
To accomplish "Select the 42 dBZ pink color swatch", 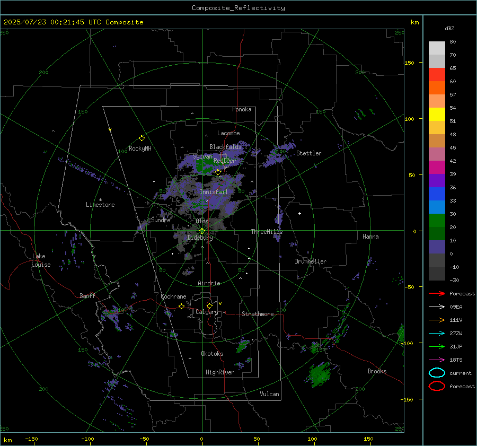I will [437, 154].
